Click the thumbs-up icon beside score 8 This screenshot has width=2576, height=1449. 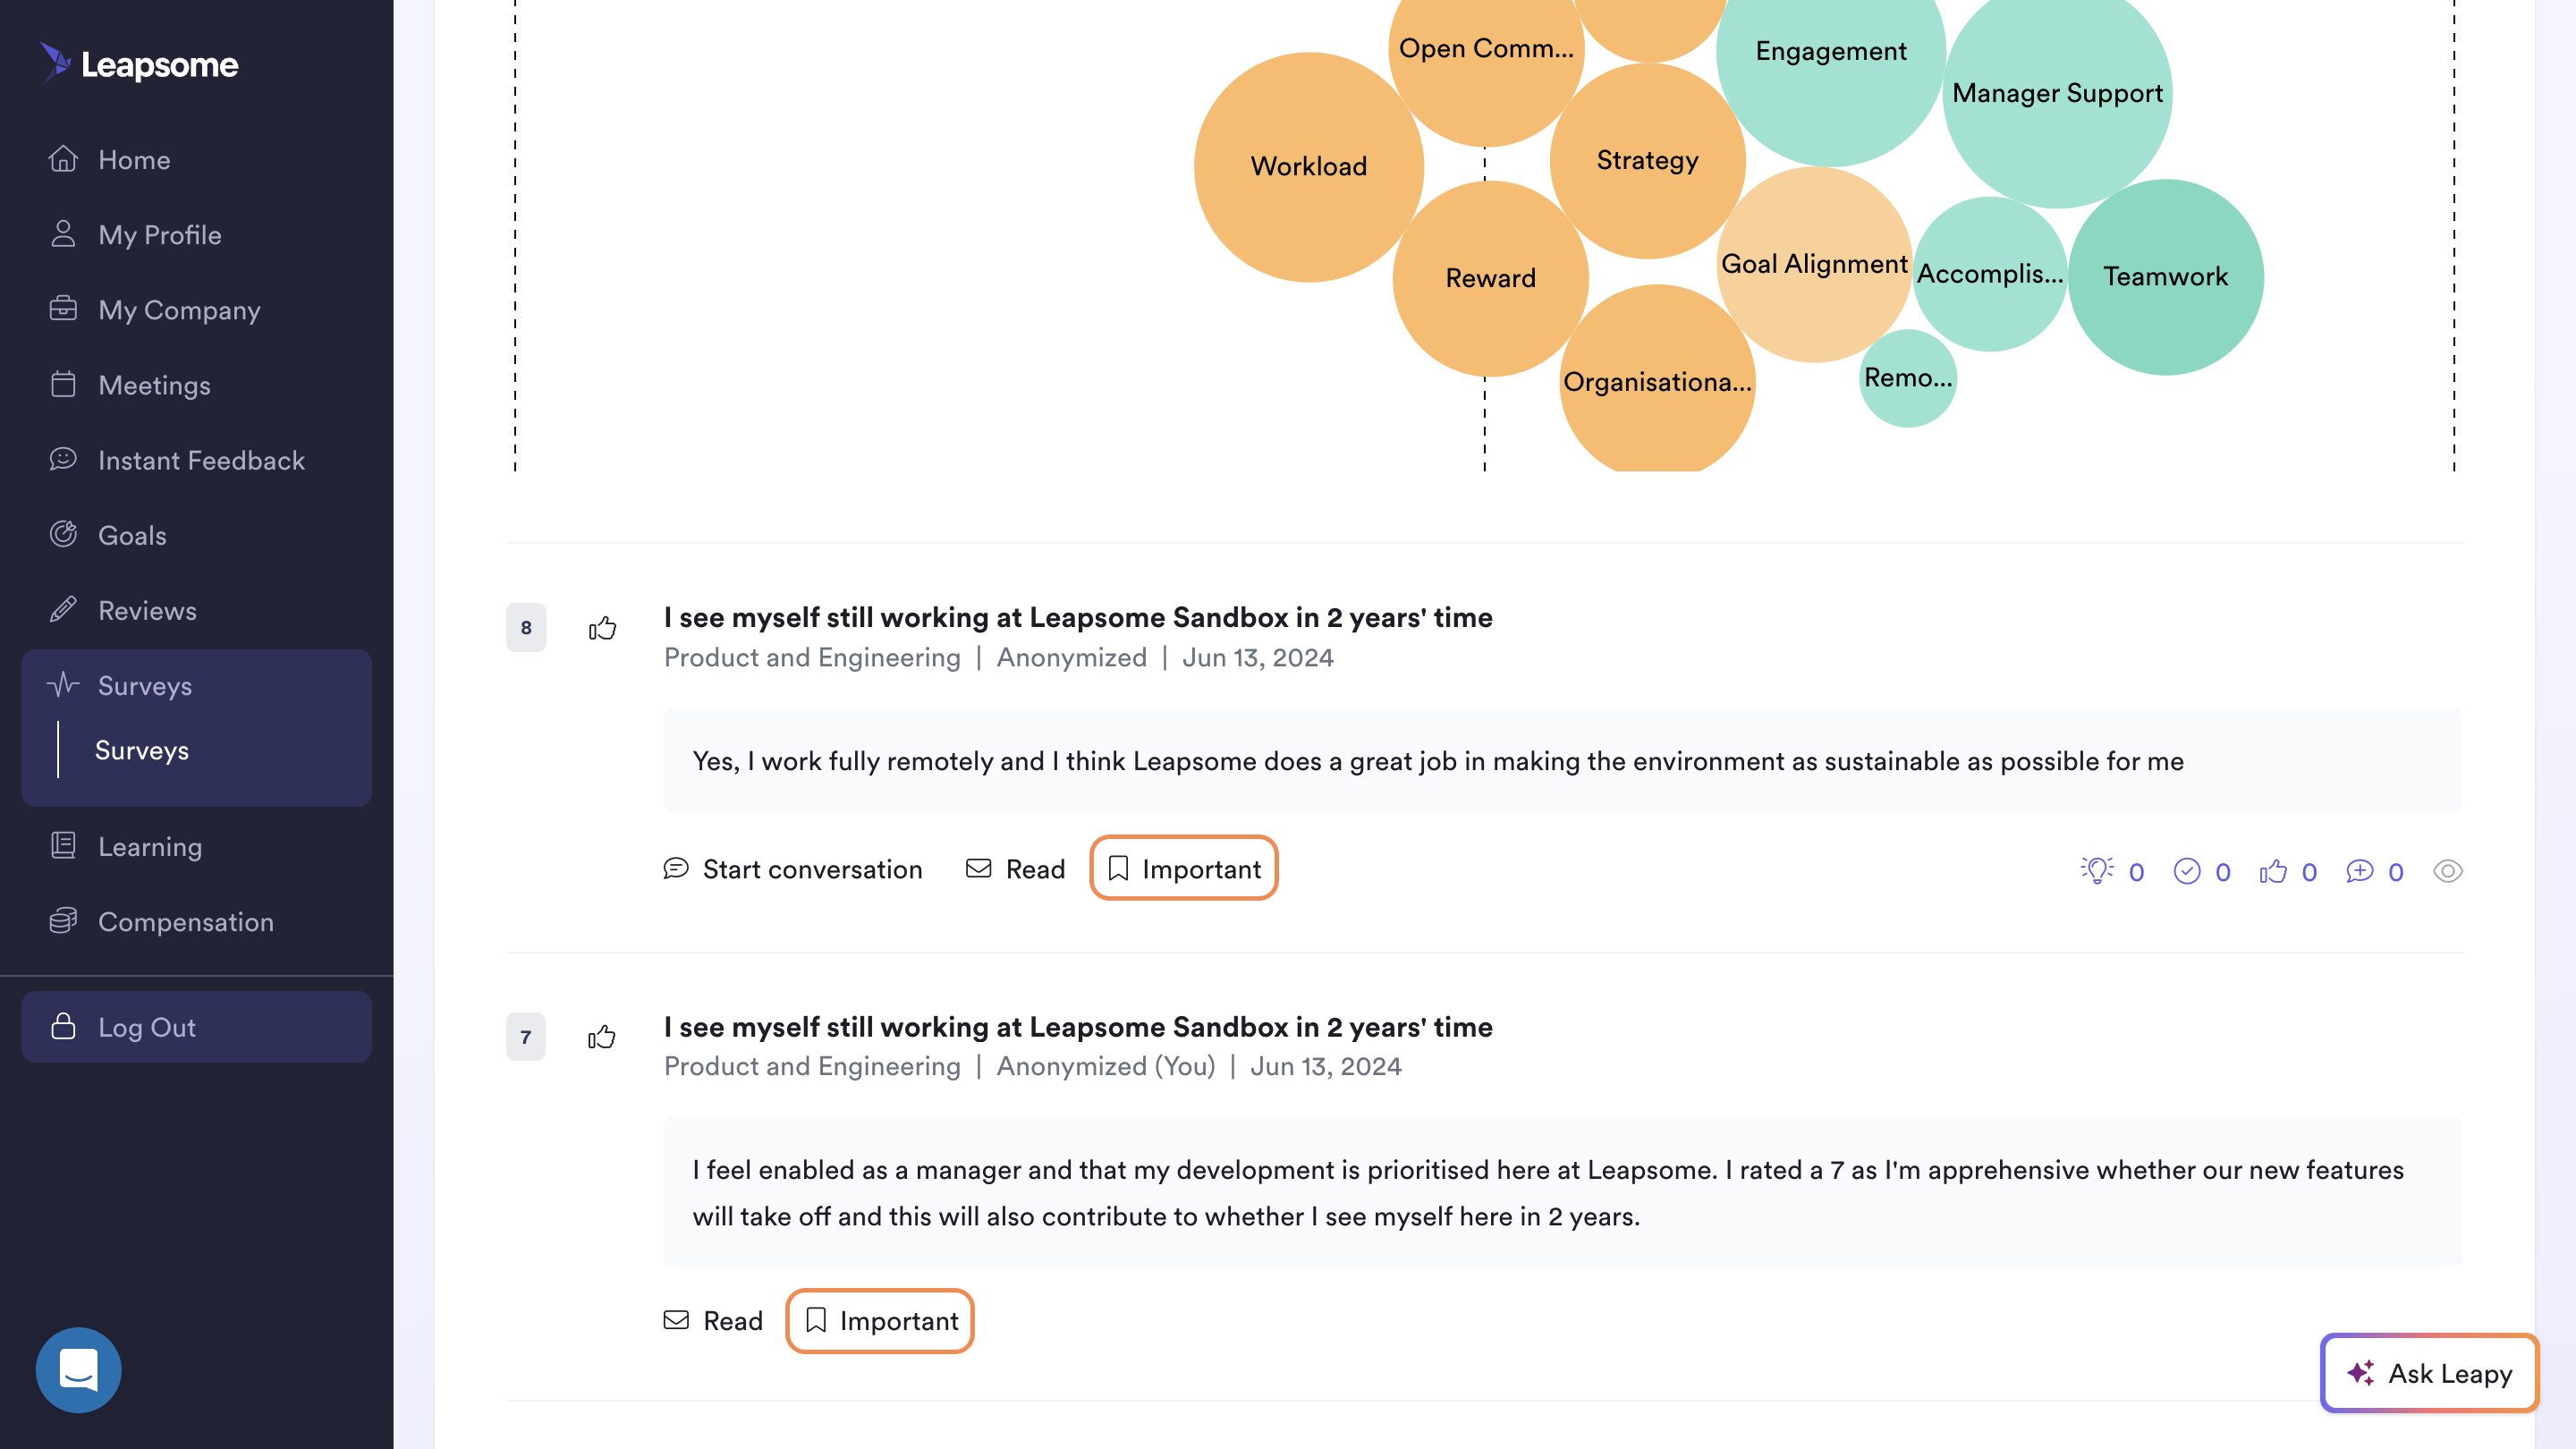click(x=602, y=628)
